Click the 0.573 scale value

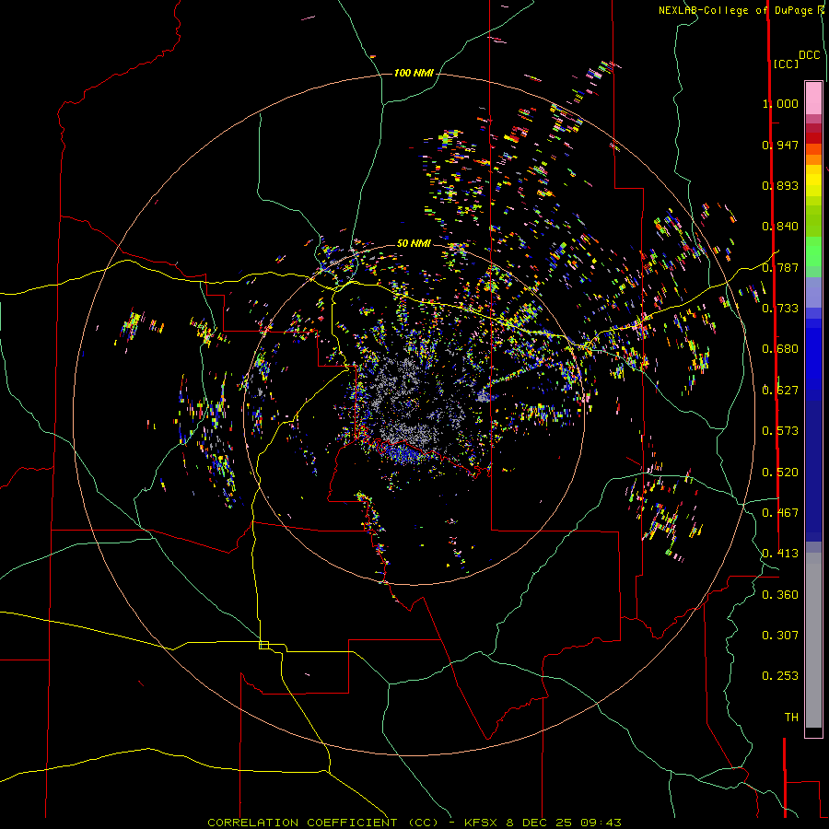pyautogui.click(x=780, y=431)
